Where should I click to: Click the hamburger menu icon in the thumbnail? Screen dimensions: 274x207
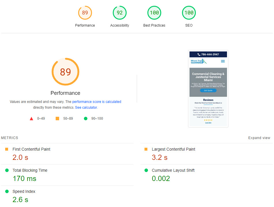[x=223, y=61]
